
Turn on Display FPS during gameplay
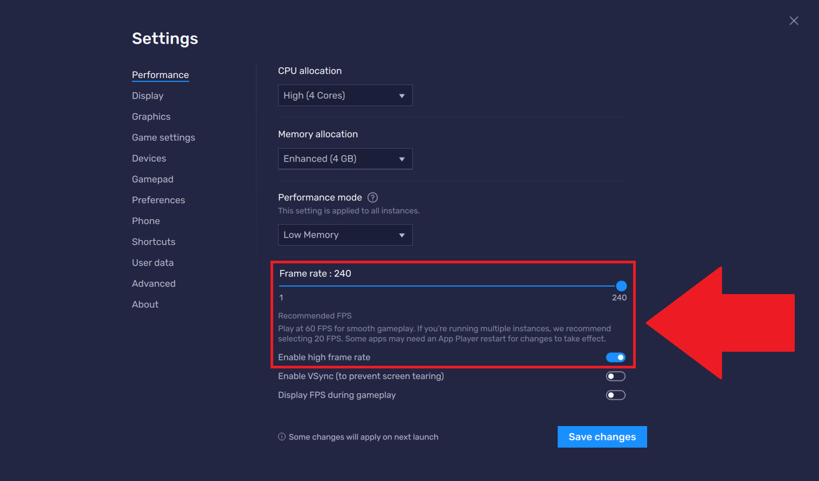(615, 395)
